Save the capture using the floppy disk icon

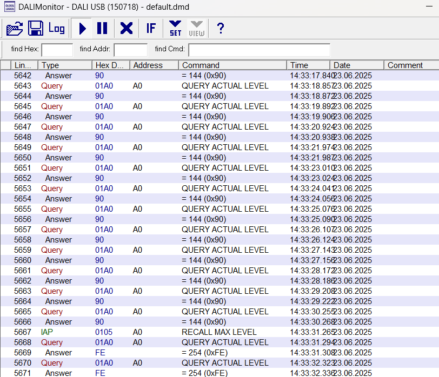pos(36,28)
